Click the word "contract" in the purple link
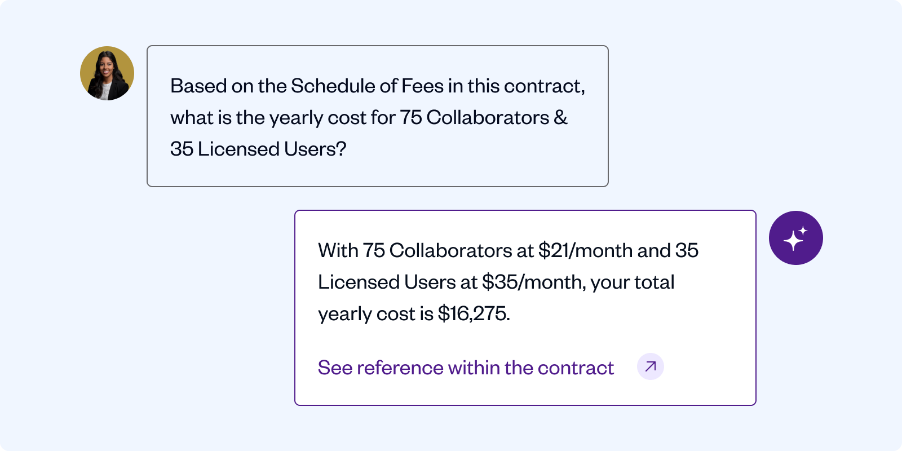The image size is (902, 451). [575, 368]
